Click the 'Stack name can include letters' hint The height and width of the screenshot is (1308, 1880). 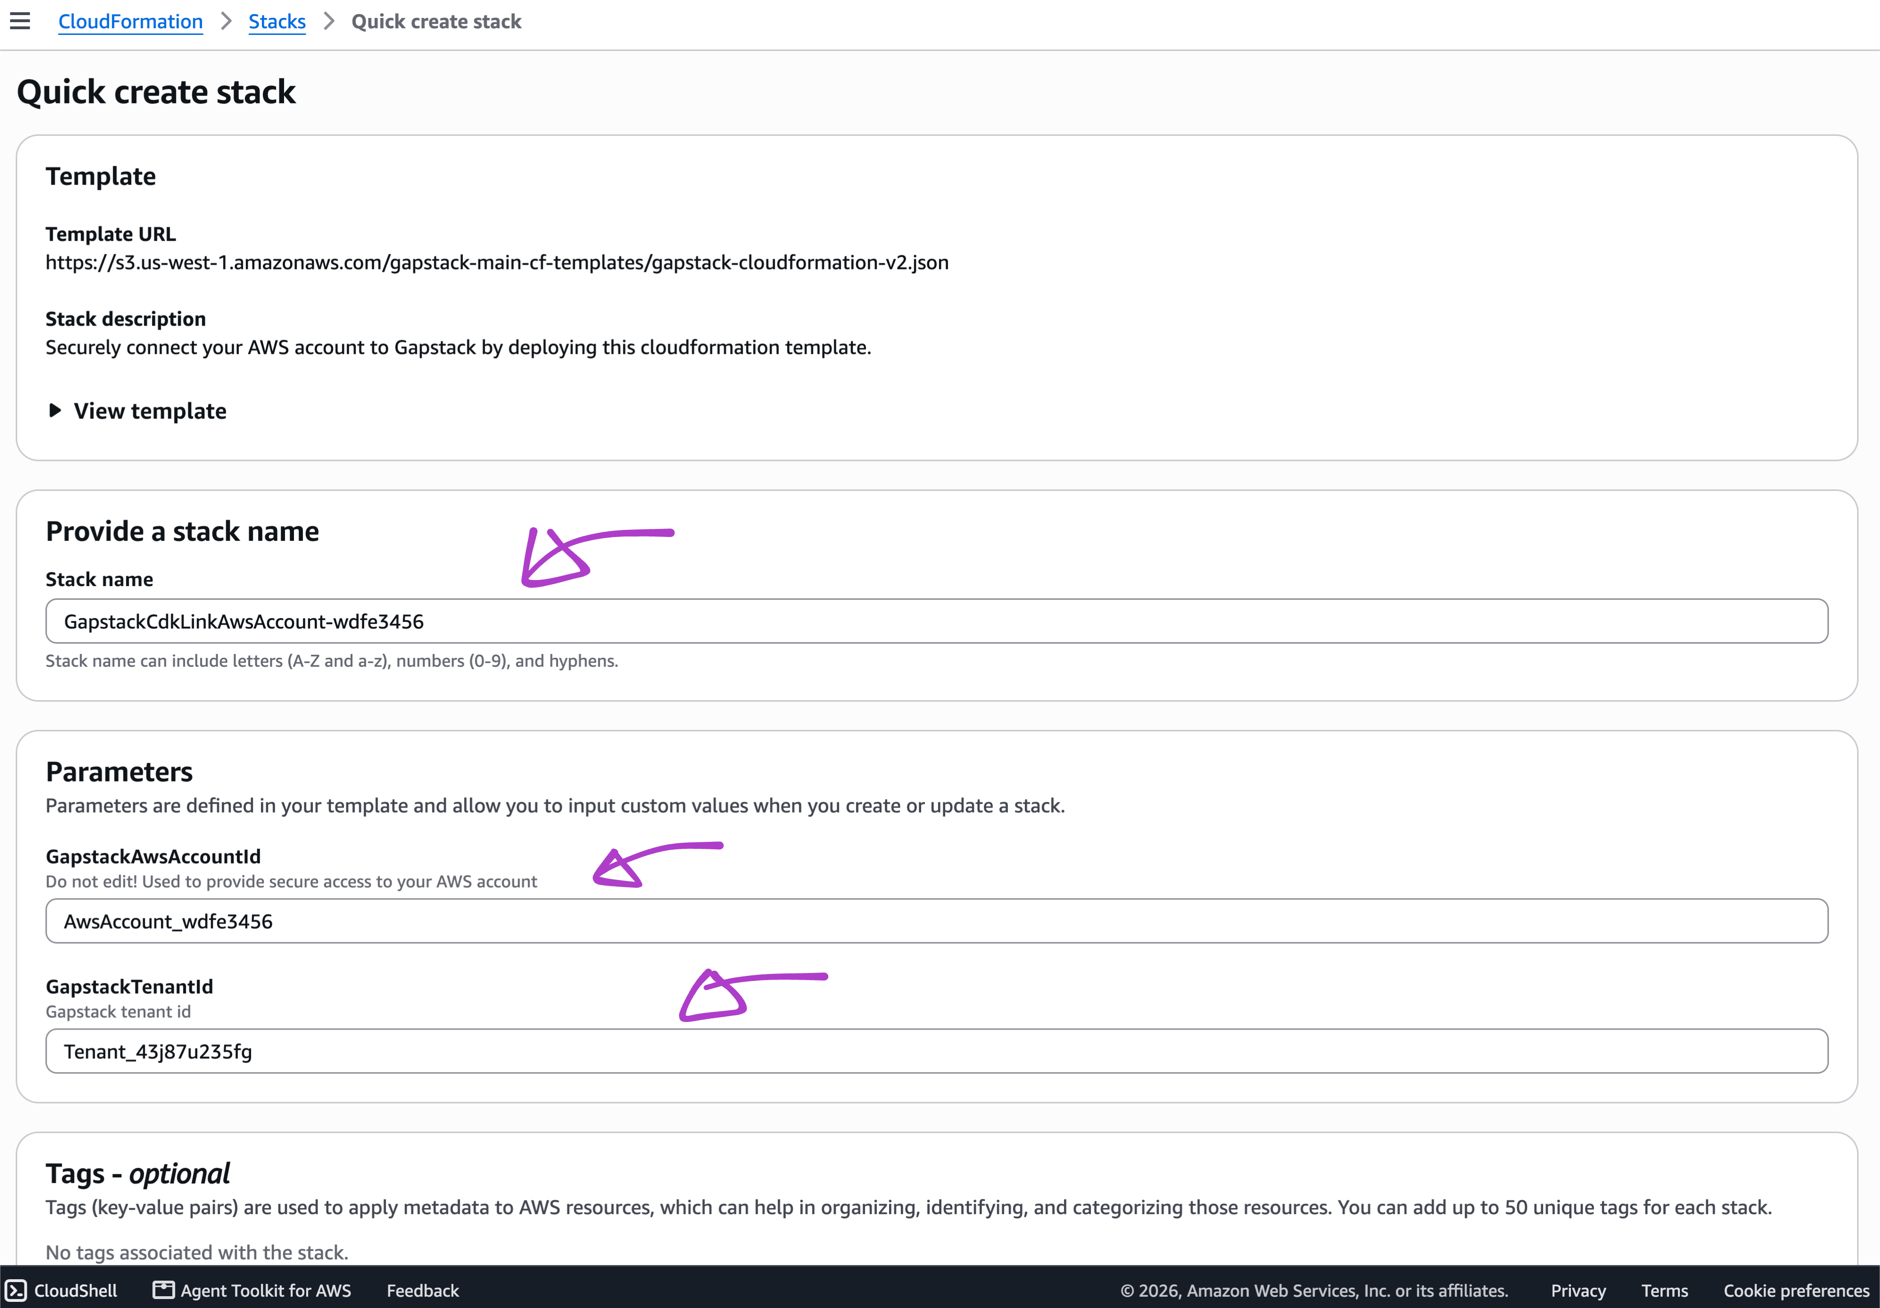[332, 661]
